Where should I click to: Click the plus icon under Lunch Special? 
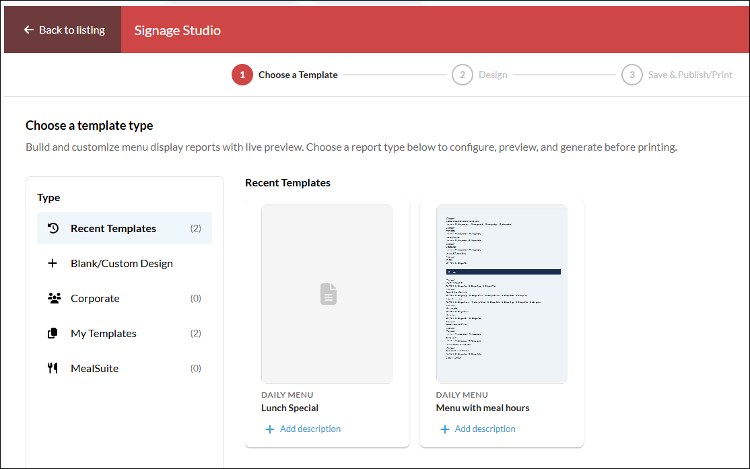(x=270, y=429)
